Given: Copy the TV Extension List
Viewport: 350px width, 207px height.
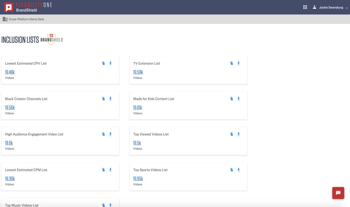Looking at the screenshot, I should tap(232, 63).
